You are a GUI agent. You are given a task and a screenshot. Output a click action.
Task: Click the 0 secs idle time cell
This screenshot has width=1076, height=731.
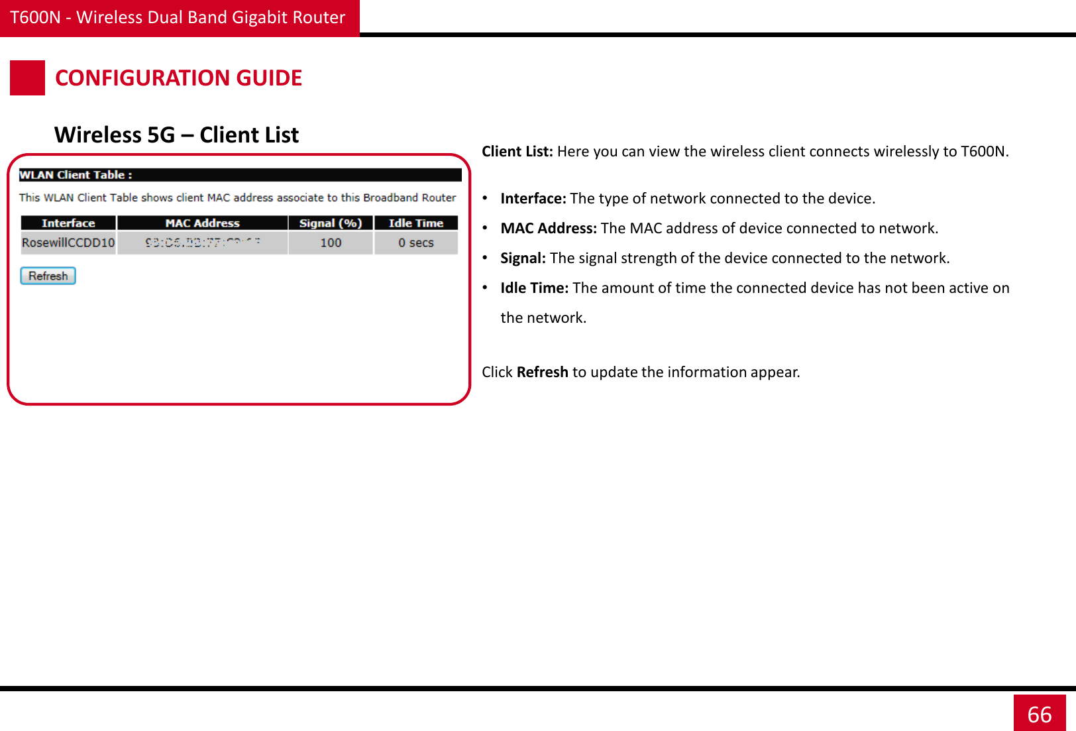(416, 243)
